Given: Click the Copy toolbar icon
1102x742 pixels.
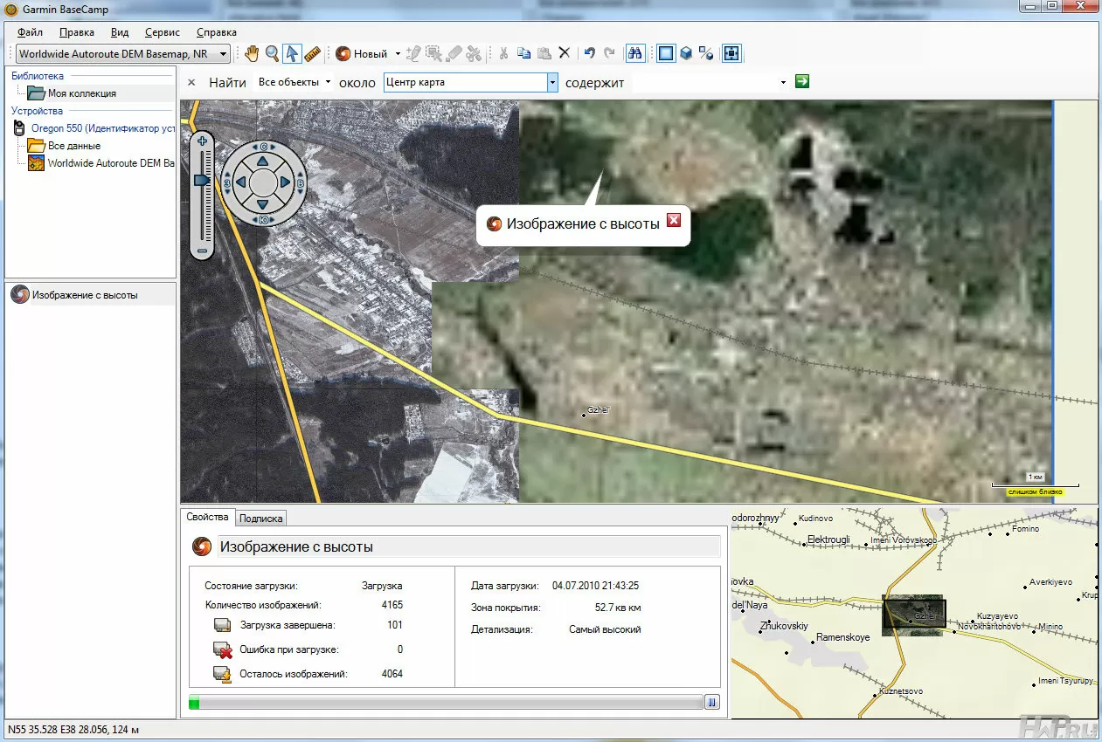Looking at the screenshot, I should [523, 54].
